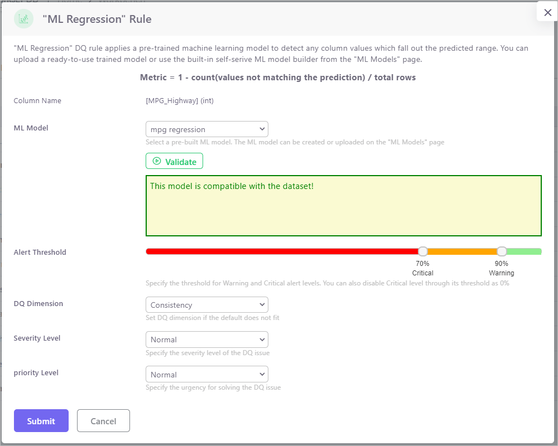Image resolution: width=558 pixels, height=446 pixels.
Task: Open the ML Model dropdown showing mpg regression
Action: (206, 129)
